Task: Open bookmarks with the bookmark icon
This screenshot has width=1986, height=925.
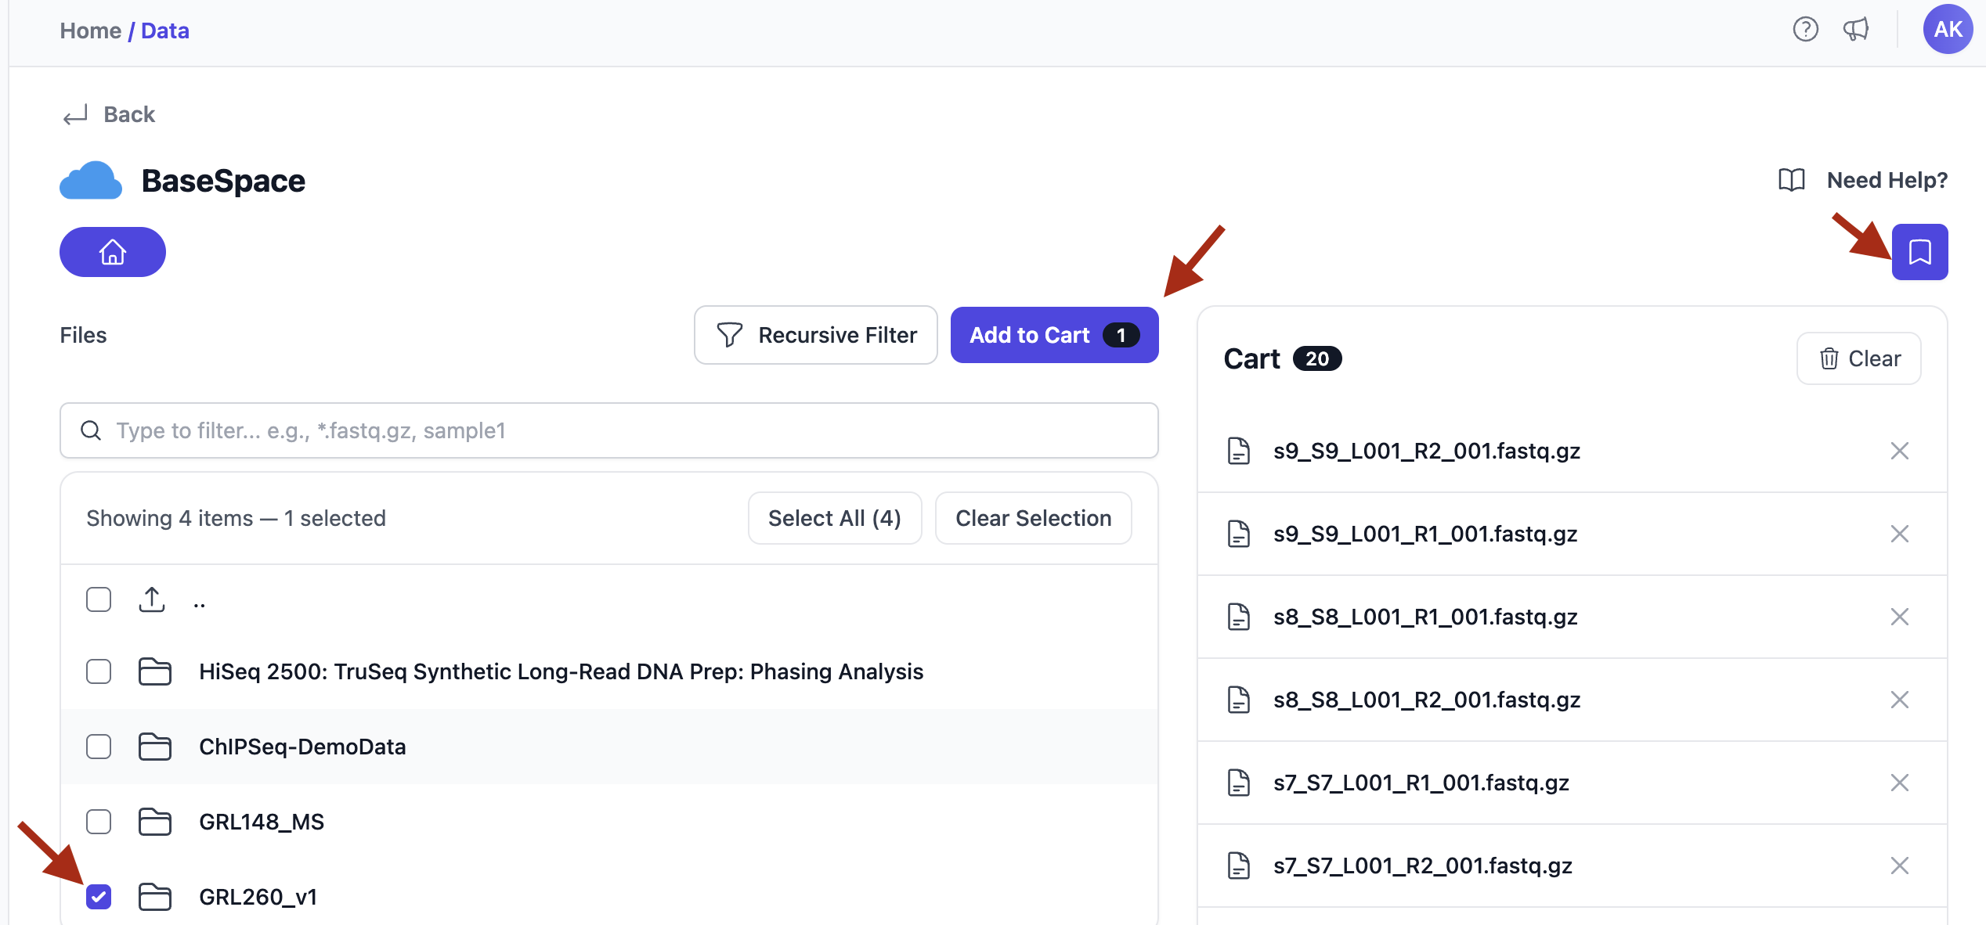Action: point(1919,252)
